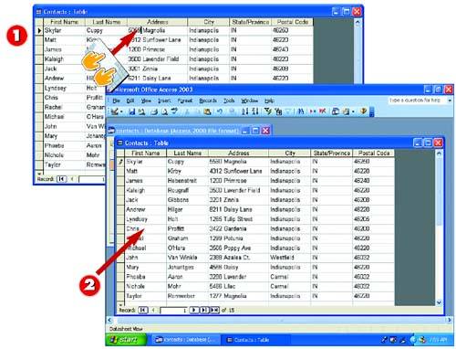The height and width of the screenshot is (349, 456).
Task: Click the Cut icon in toolbar
Action: 187,111
